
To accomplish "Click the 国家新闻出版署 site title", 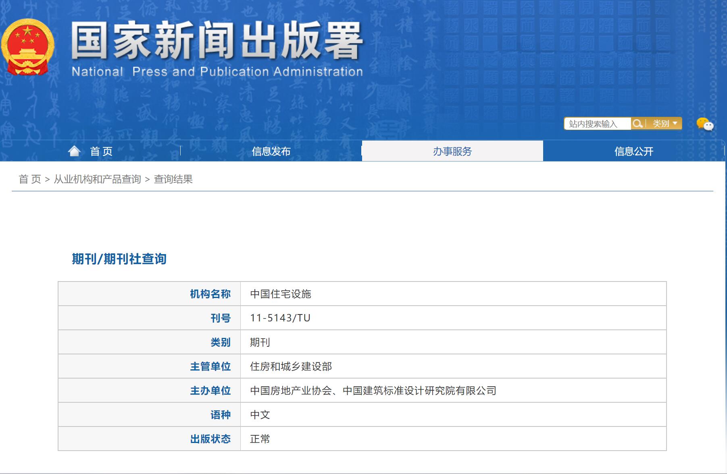I will (217, 41).
